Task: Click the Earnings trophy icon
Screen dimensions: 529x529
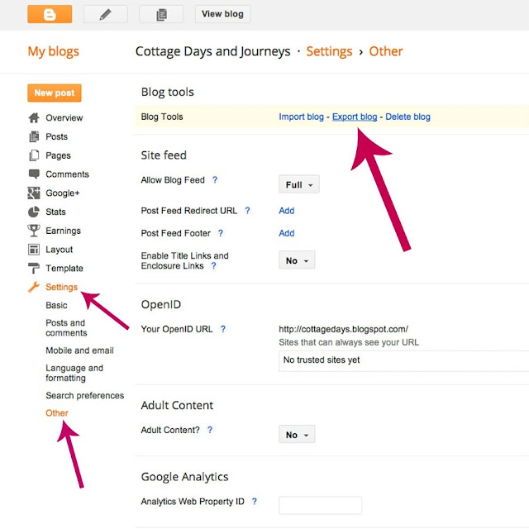Action: pyautogui.click(x=34, y=231)
